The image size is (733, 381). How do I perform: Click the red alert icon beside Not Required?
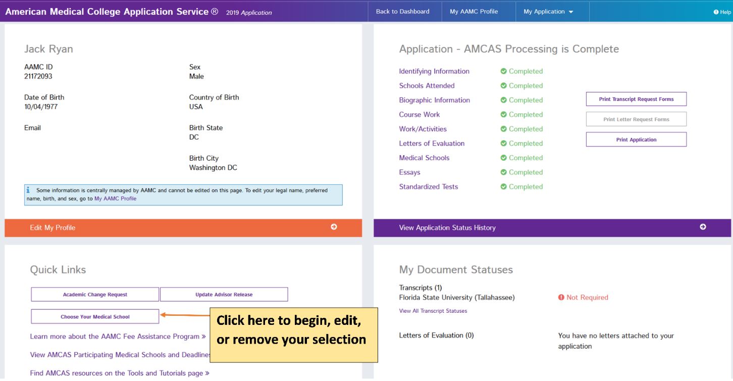(561, 298)
